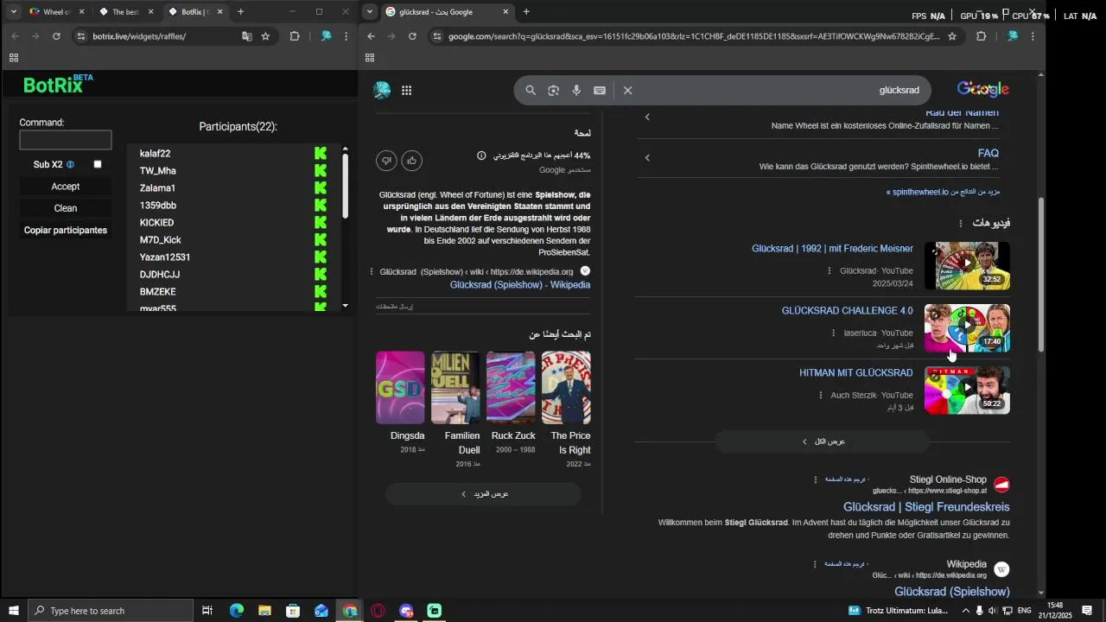The height and width of the screenshot is (622, 1106).
Task: Open Google Lens image search icon
Action: tap(554, 91)
